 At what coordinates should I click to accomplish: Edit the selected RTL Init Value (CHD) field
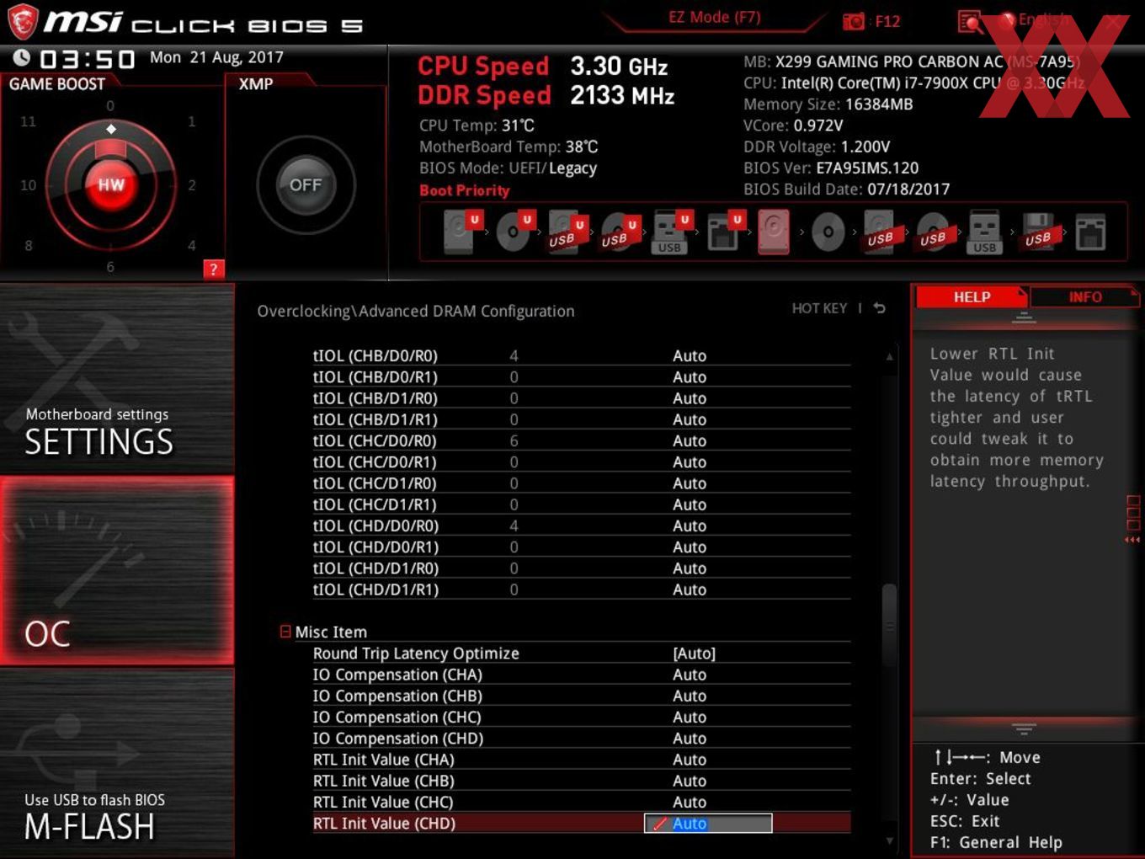coord(708,824)
